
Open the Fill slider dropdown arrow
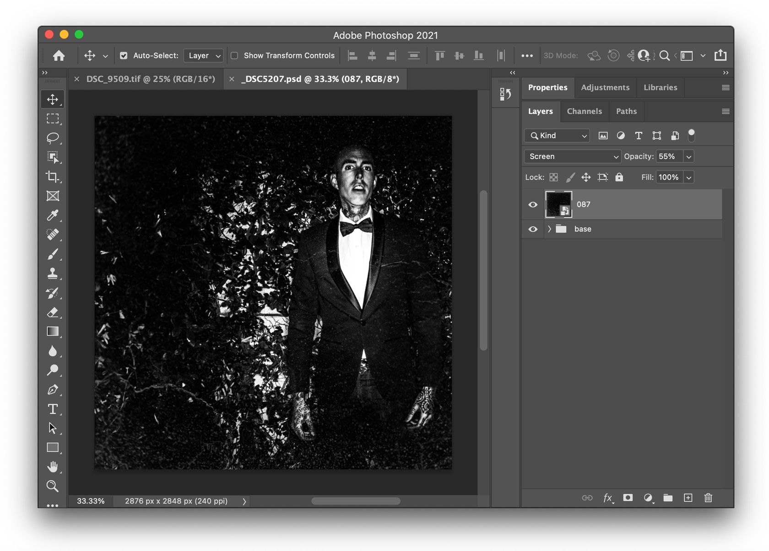pos(688,177)
